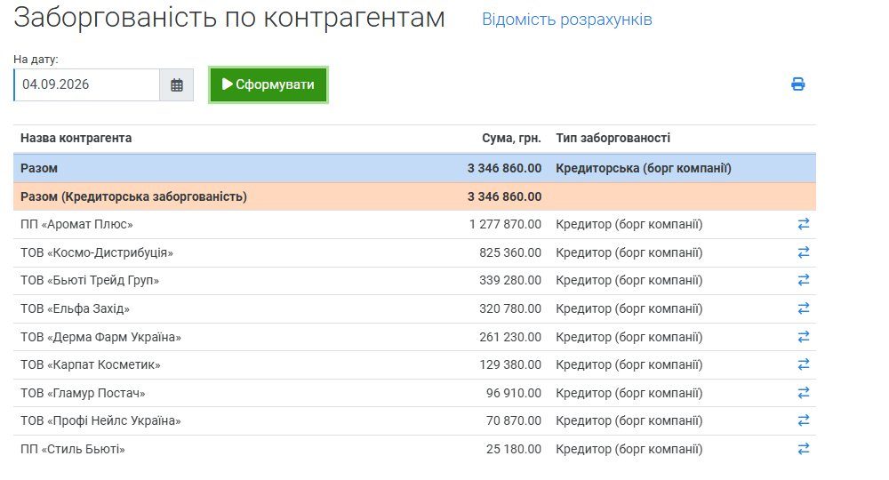Click the ТОВ «Бьюті Трейд Груп» name

(90, 281)
